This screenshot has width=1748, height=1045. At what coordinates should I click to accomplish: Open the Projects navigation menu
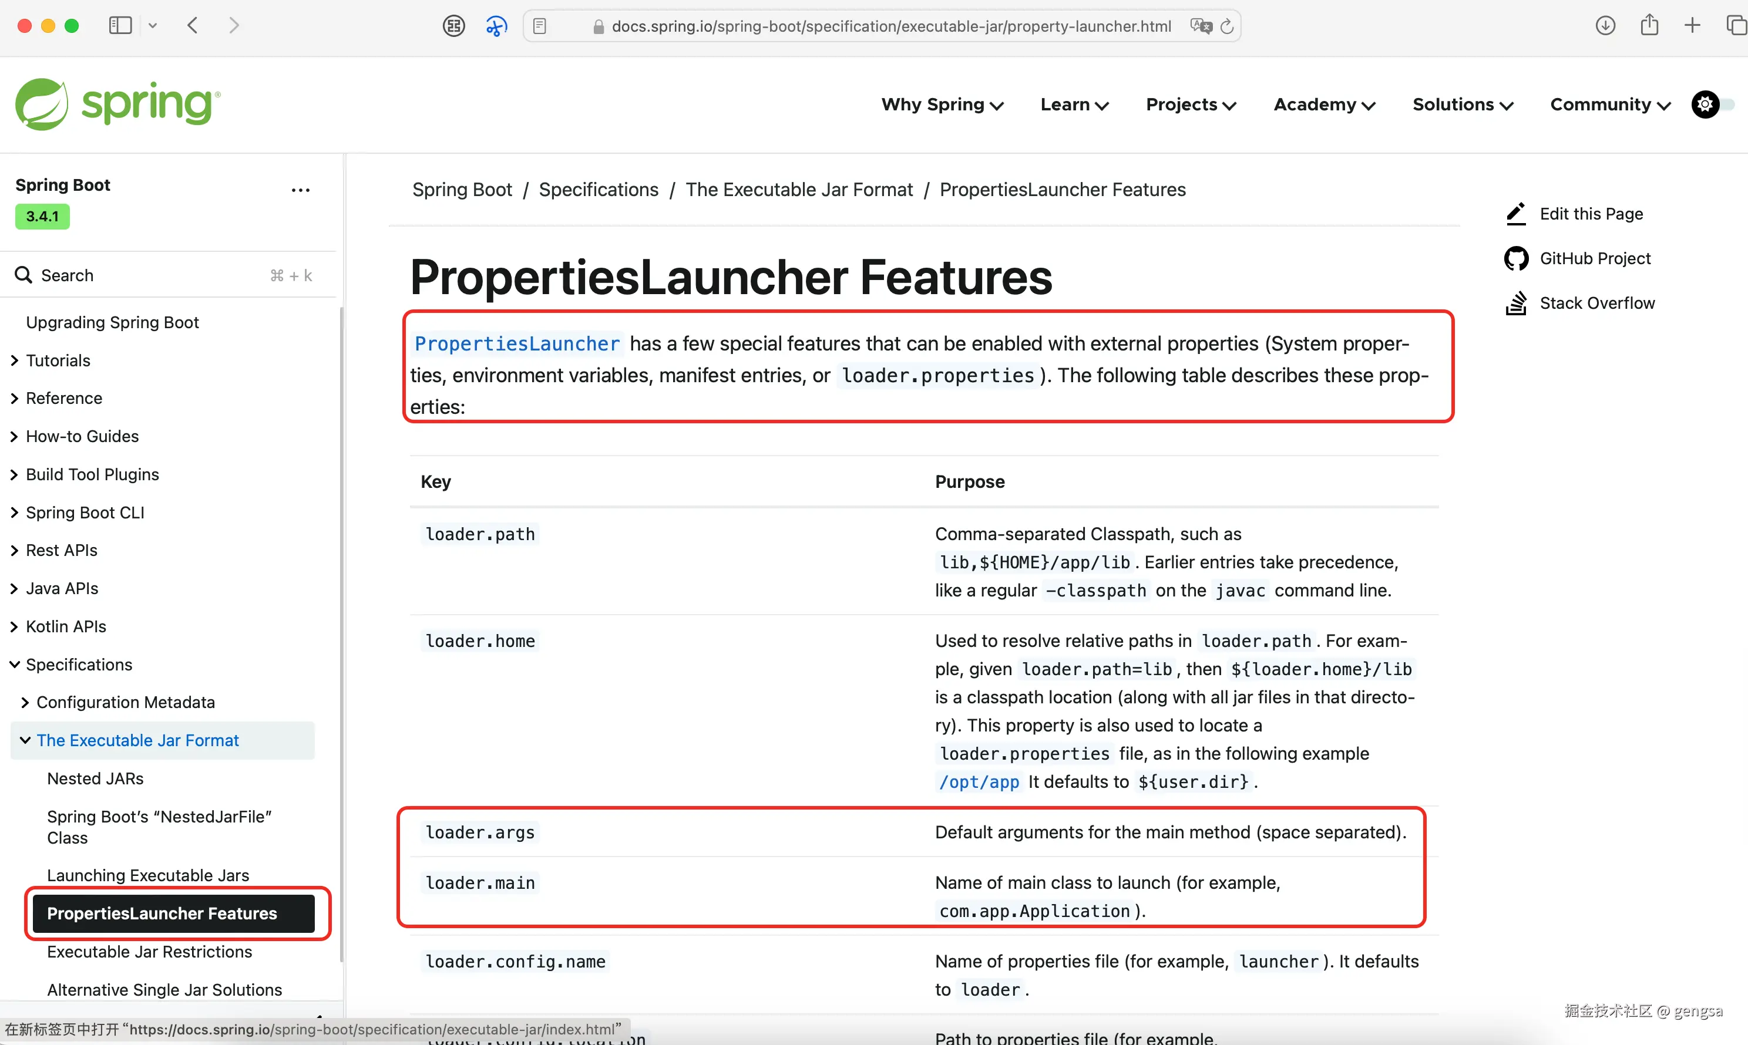1190,105
